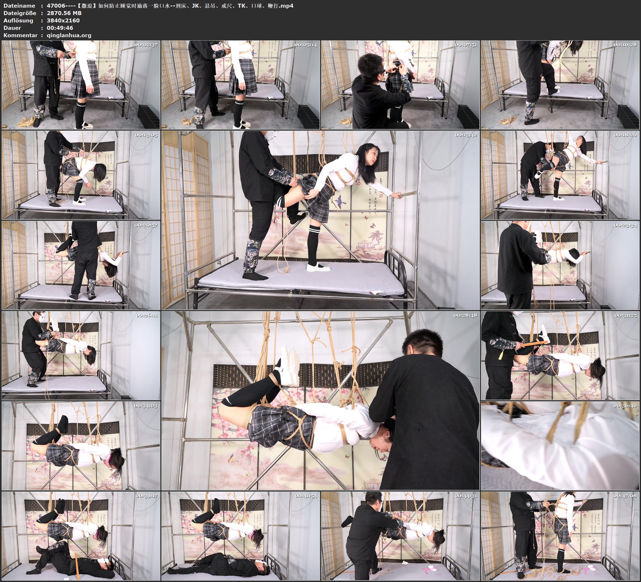This screenshot has height=582, width=641.
Task: Open the frame timestamped 00:26:11
Action: (x=81, y=355)
